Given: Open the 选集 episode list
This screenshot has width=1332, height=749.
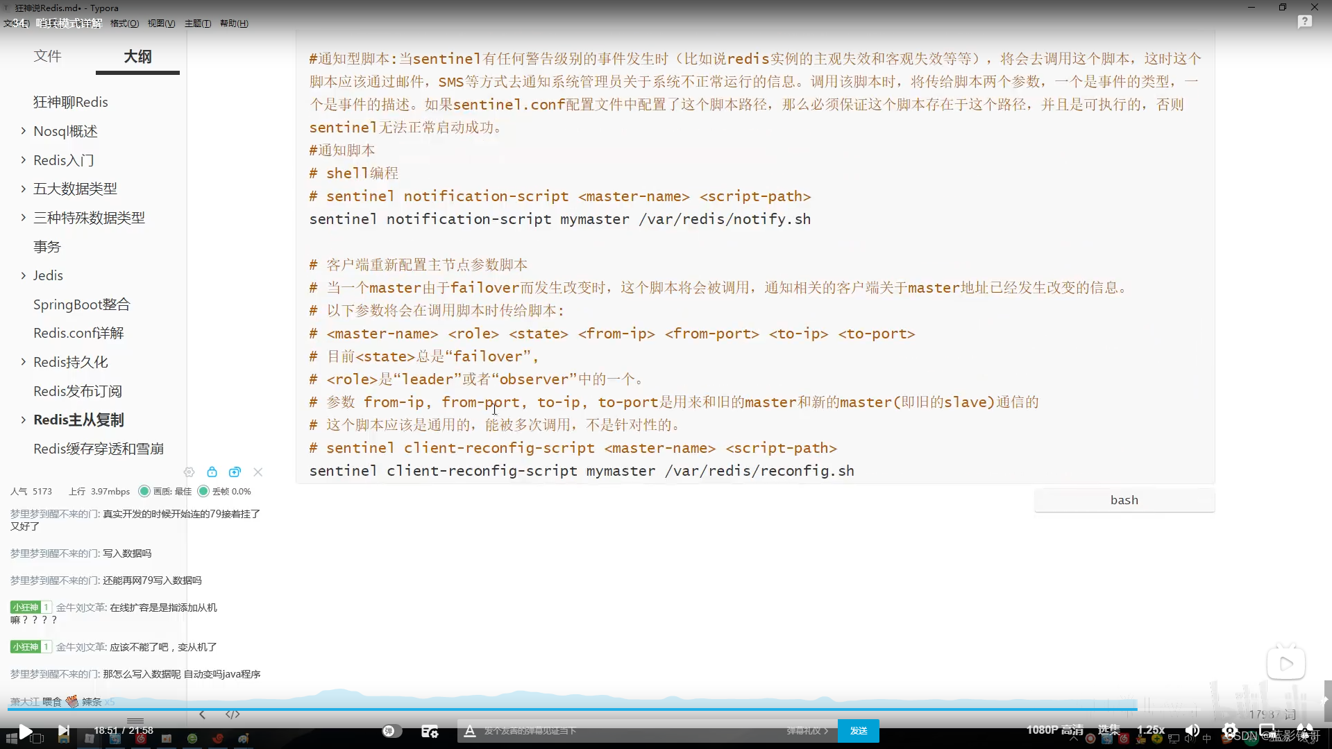Looking at the screenshot, I should tap(1108, 730).
